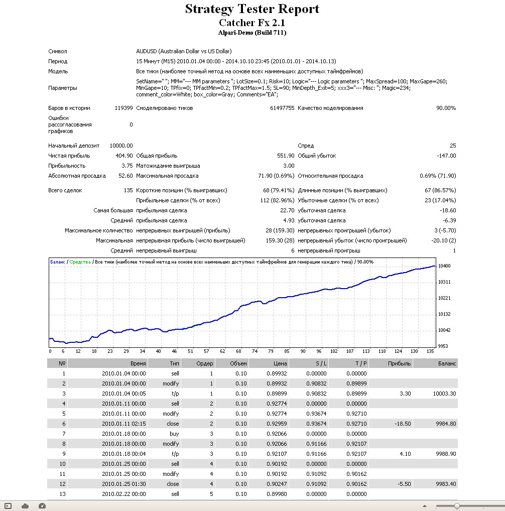Click the balance curve graph area
Screen dimensions: 505x511
click(x=242, y=303)
